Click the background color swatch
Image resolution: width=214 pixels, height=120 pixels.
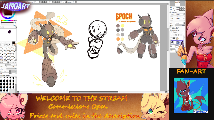click(x=16, y=45)
